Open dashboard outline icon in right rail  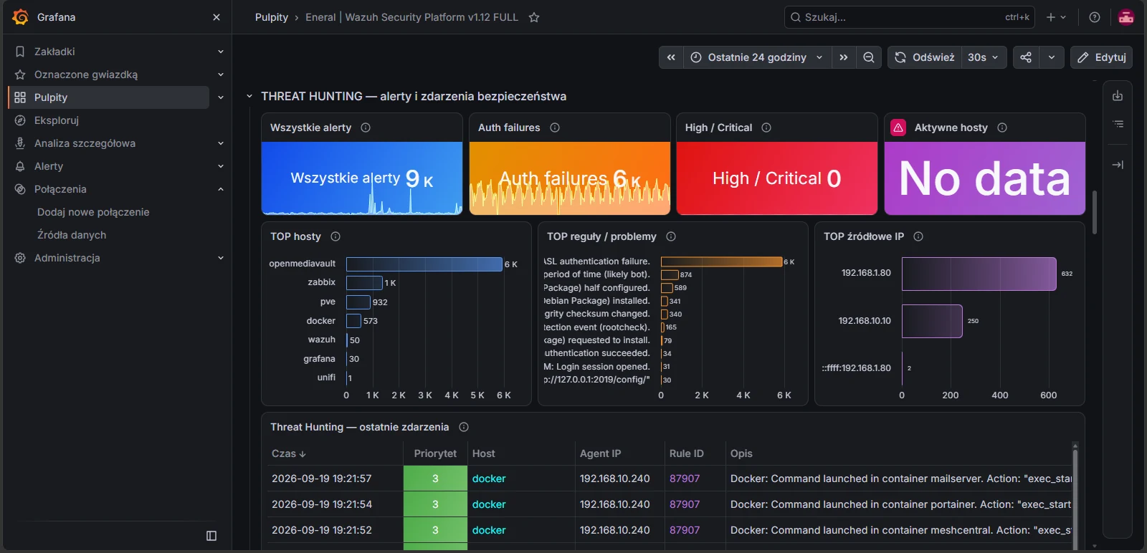[1118, 125]
